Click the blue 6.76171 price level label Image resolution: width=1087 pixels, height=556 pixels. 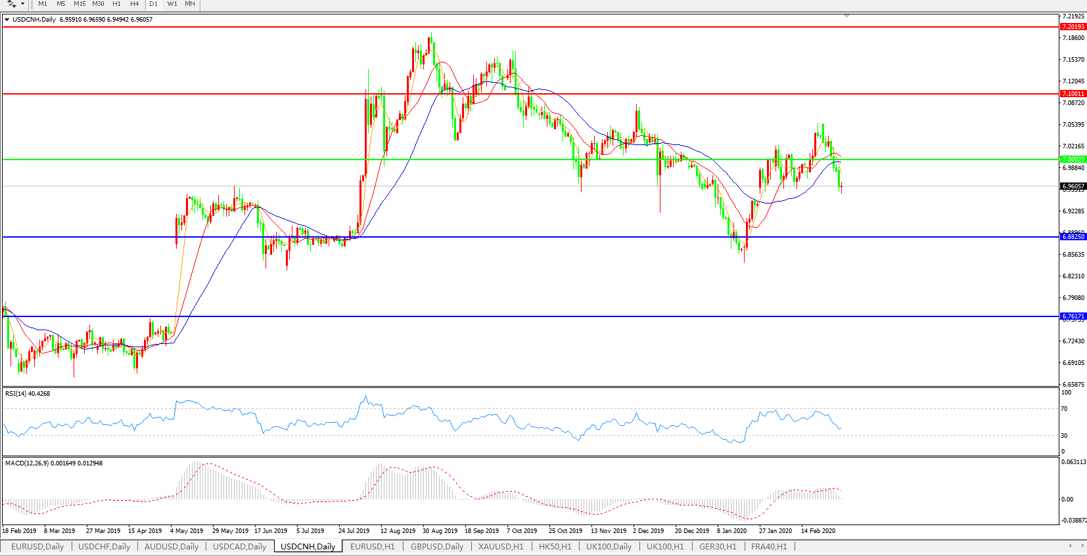pyautogui.click(x=1073, y=316)
